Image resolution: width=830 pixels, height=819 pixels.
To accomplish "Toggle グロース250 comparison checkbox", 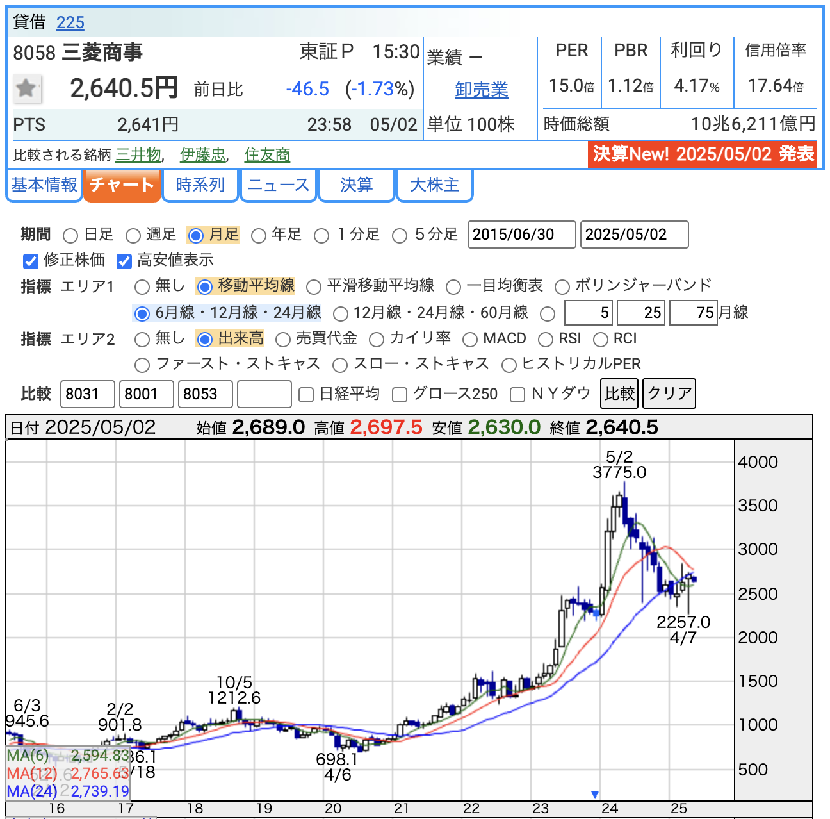I will tap(400, 395).
